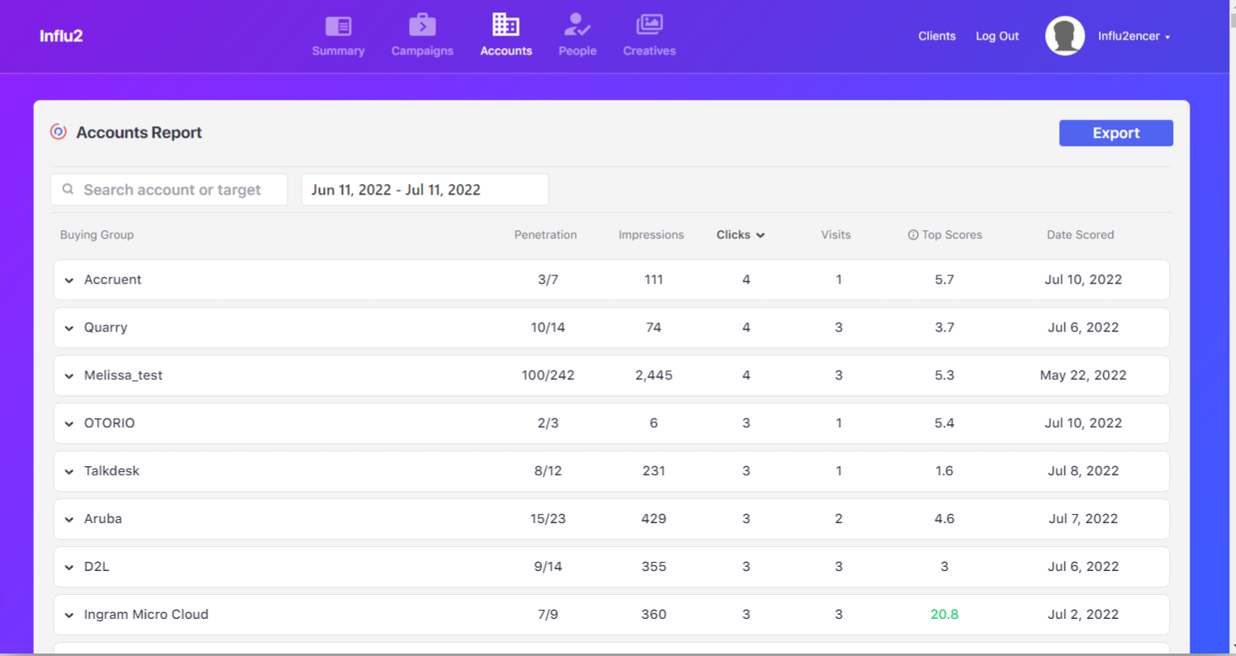
Task: Click the D2L account name
Action: [x=98, y=567]
